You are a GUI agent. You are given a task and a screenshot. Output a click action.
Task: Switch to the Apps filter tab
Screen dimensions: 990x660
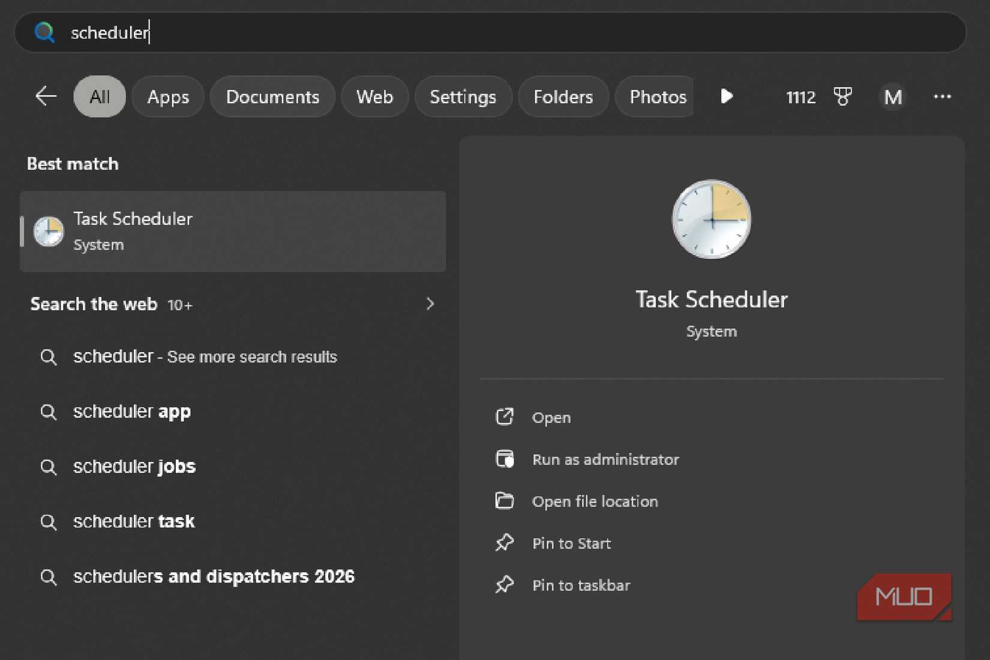(168, 97)
